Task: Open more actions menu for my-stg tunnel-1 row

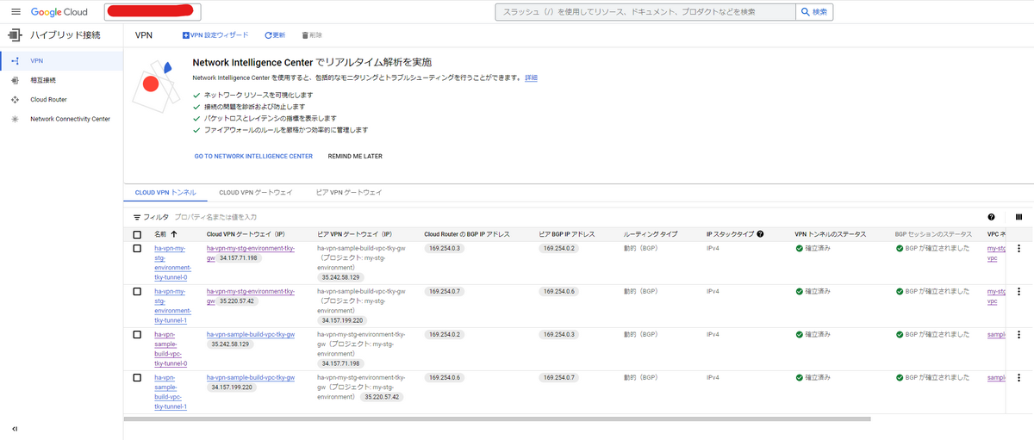Action: point(1018,292)
